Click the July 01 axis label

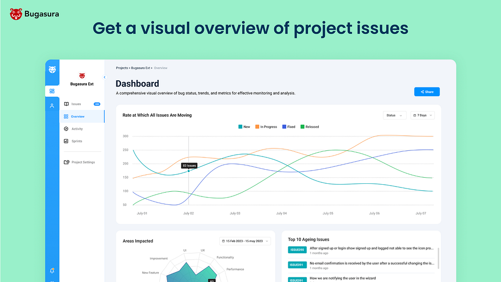coord(142,213)
